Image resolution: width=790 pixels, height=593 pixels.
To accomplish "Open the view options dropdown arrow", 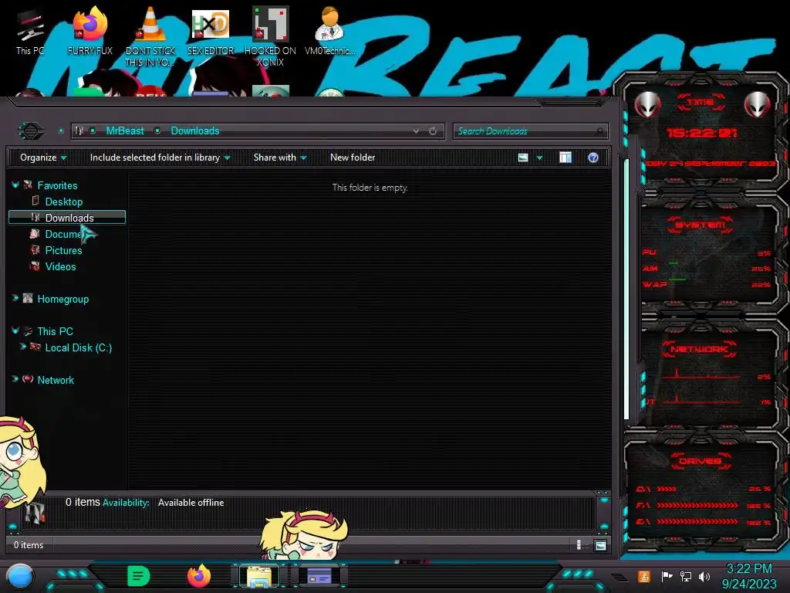I will coord(539,158).
